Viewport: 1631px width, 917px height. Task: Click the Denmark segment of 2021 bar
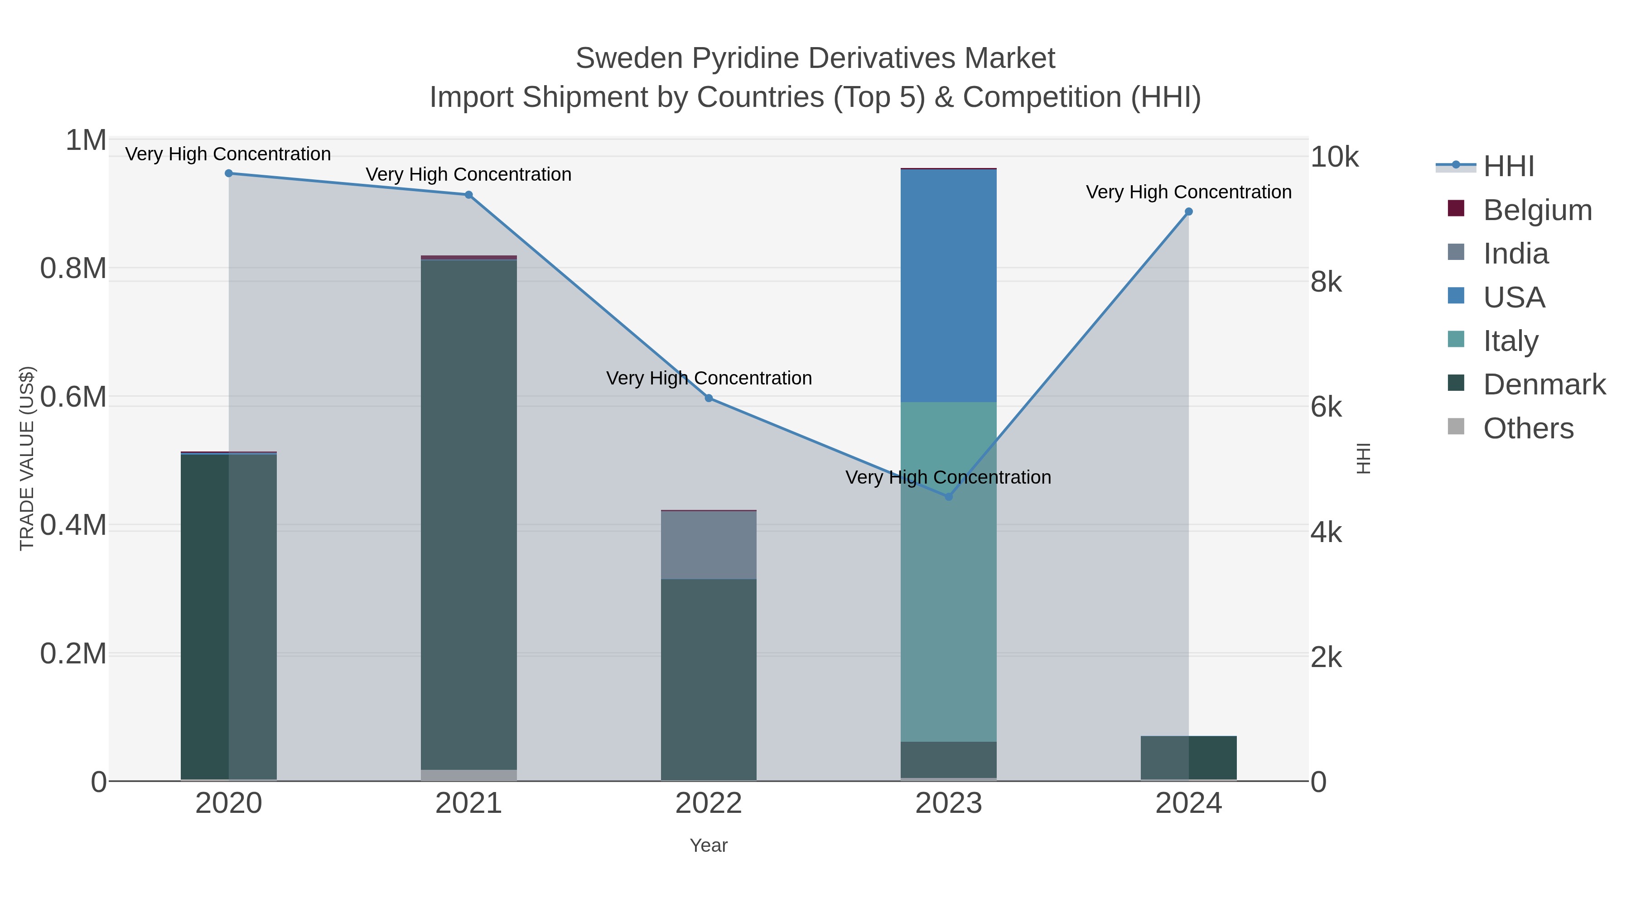click(x=468, y=514)
